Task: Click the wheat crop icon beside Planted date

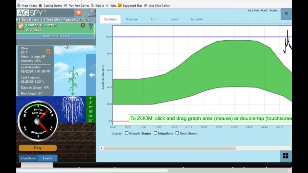Action: [x=21, y=26]
